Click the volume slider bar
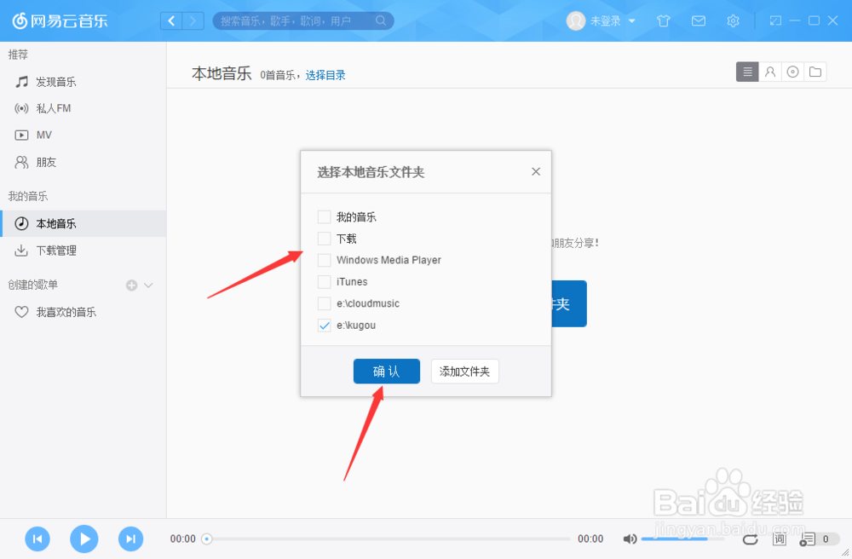Screen dimensions: 852x559 click(x=682, y=539)
